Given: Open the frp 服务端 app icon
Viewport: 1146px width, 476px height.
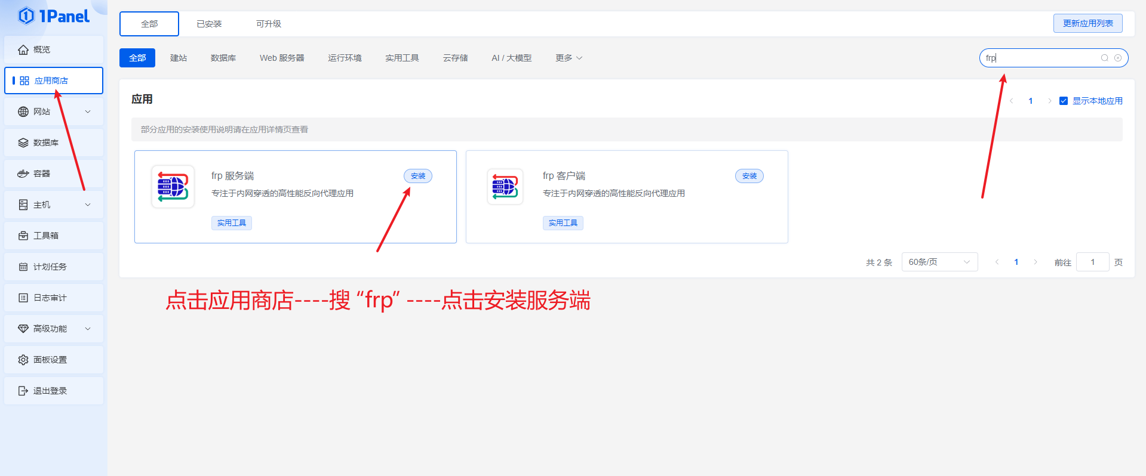Looking at the screenshot, I should click(173, 187).
